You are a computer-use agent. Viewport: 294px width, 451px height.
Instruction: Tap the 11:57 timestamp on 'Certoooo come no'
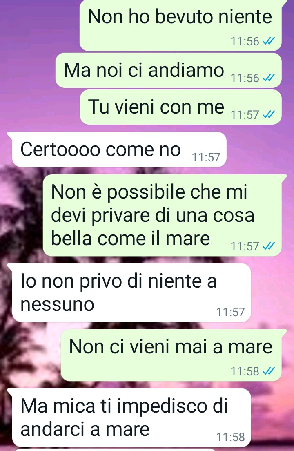[x=206, y=157]
